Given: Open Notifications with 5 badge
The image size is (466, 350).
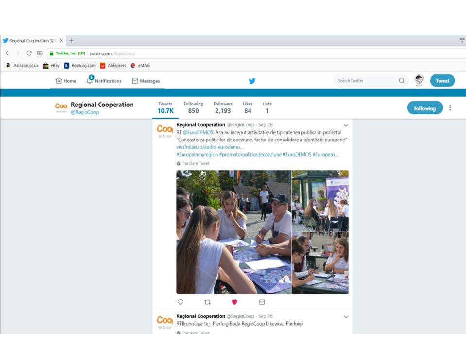Looking at the screenshot, I should tap(104, 80).
